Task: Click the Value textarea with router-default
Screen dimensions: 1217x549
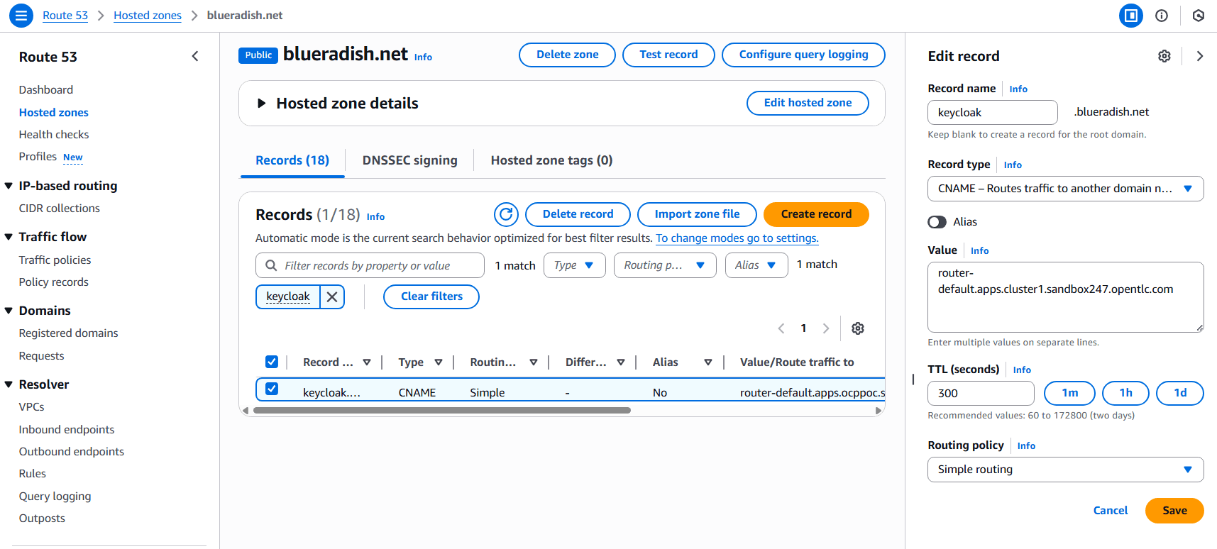Action: point(1066,297)
